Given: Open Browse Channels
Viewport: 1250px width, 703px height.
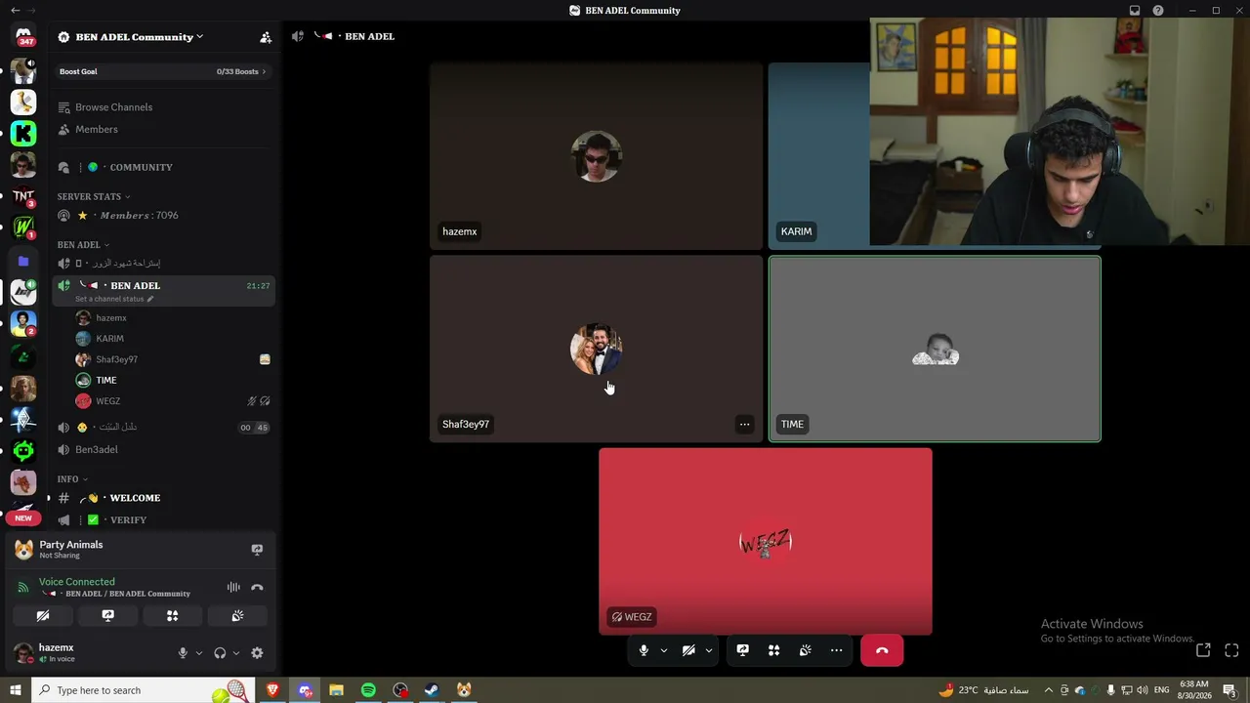Looking at the screenshot, I should 164,107.
